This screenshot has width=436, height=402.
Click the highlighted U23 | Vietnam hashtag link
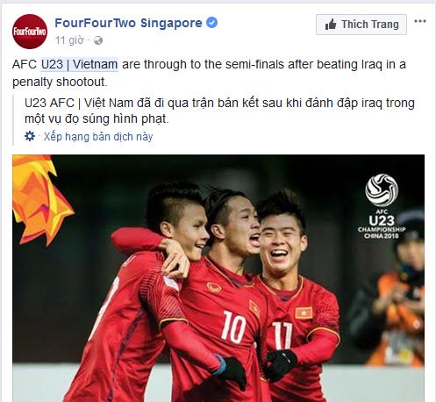(79, 64)
